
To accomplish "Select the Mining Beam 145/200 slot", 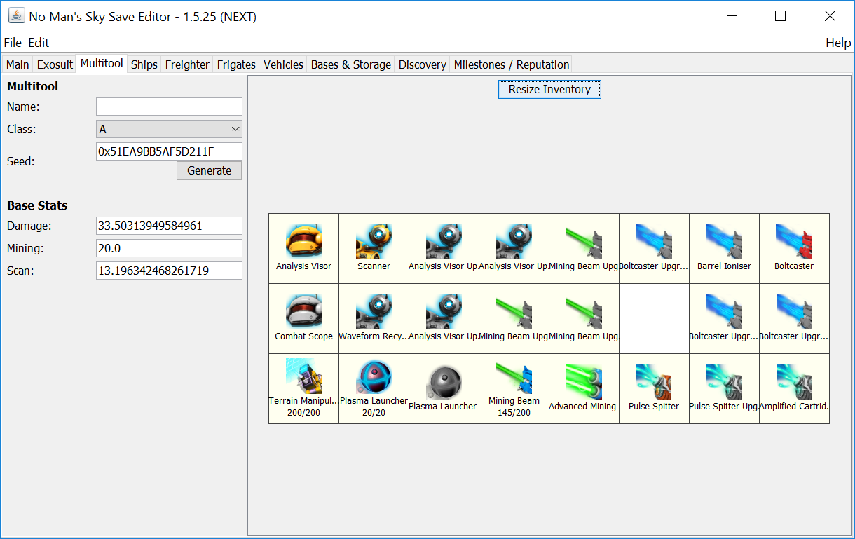I will point(514,389).
